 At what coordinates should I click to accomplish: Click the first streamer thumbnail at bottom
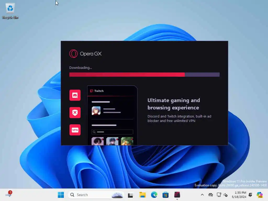pos(98,141)
